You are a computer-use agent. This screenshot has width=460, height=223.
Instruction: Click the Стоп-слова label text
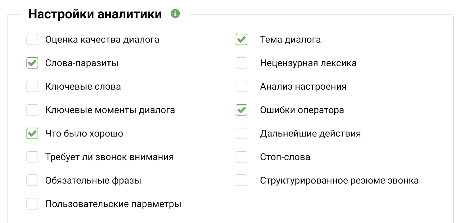pos(285,157)
